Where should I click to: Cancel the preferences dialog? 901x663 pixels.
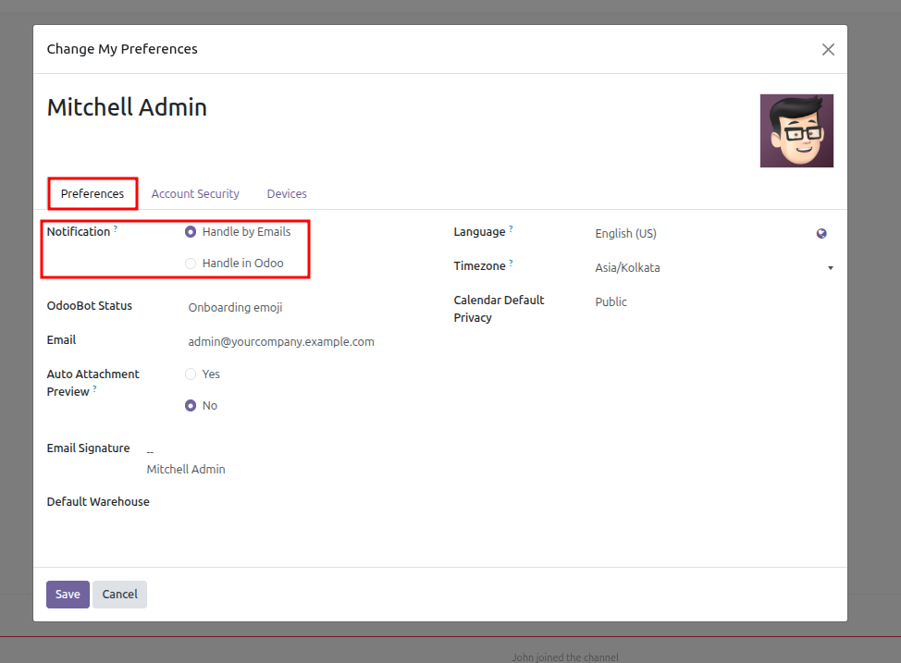tap(119, 594)
